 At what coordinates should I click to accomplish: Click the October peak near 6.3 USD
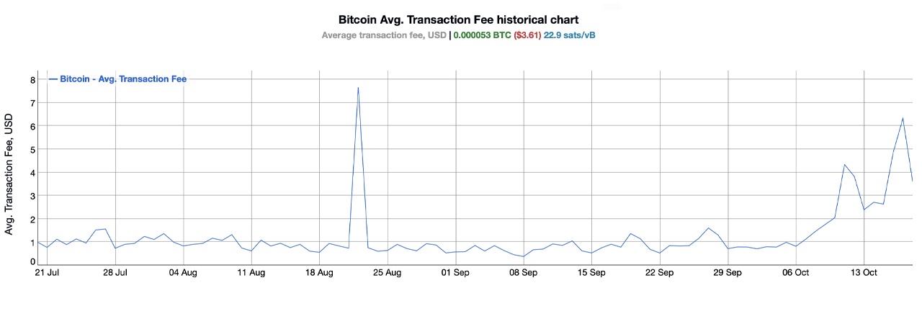point(903,118)
